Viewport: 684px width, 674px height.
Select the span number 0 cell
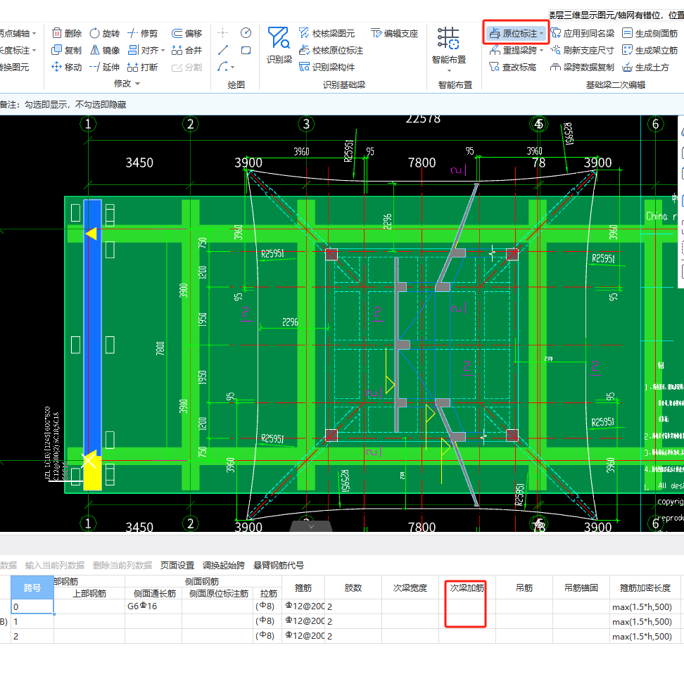pos(32,607)
